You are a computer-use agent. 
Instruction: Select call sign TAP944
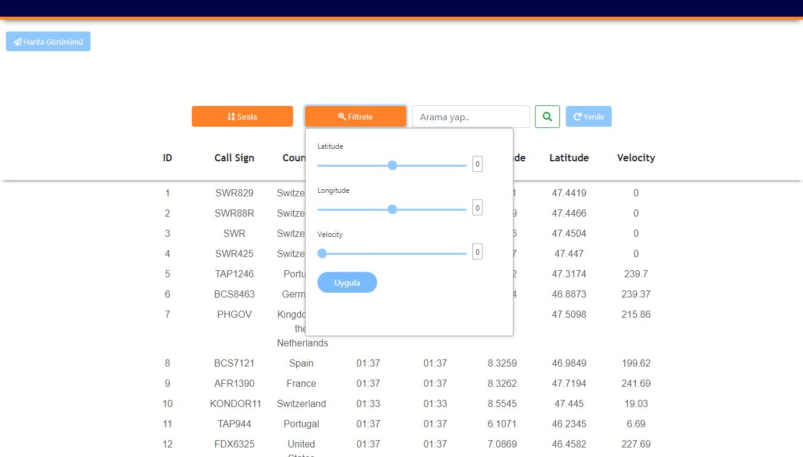(234, 424)
